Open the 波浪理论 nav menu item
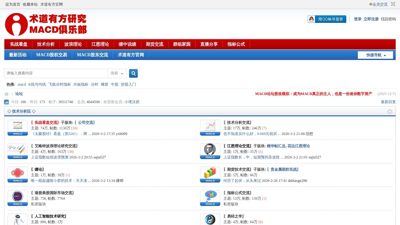 pyautogui.click(x=73, y=44)
